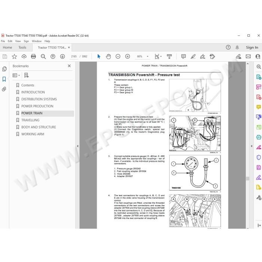This screenshot has width=262, height=262.
Task: Find the current bookmark icon
Action: click(27, 75)
